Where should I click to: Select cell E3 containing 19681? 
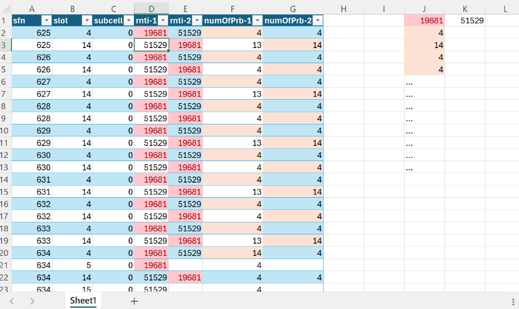185,45
